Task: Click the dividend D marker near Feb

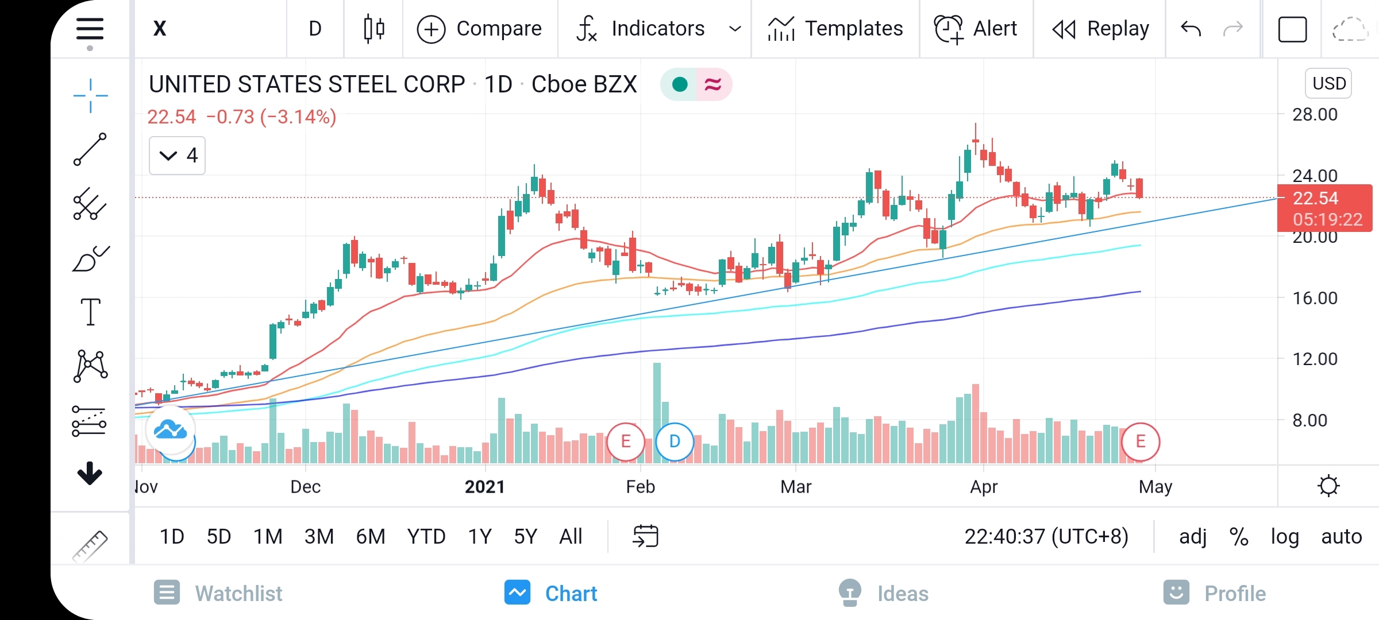Action: coord(675,441)
